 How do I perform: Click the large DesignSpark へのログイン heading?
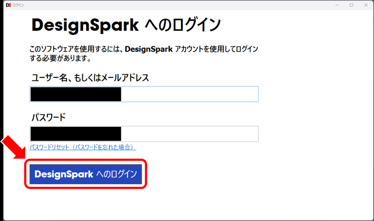click(126, 25)
